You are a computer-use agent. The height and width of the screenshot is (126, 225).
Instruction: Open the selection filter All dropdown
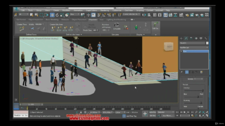click(24, 14)
